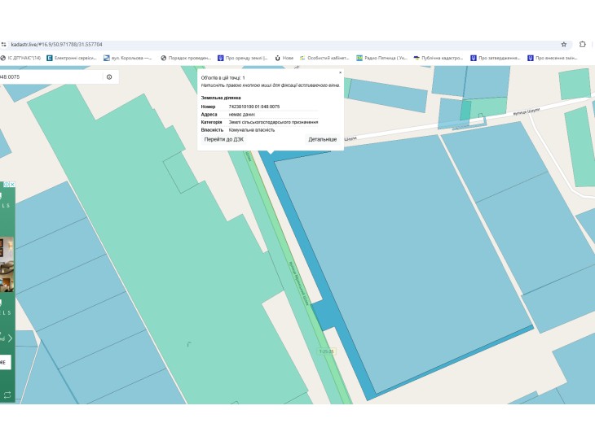The height and width of the screenshot is (445, 595).
Task: Click the kadastr.live address bar URL
Action: tap(56, 44)
